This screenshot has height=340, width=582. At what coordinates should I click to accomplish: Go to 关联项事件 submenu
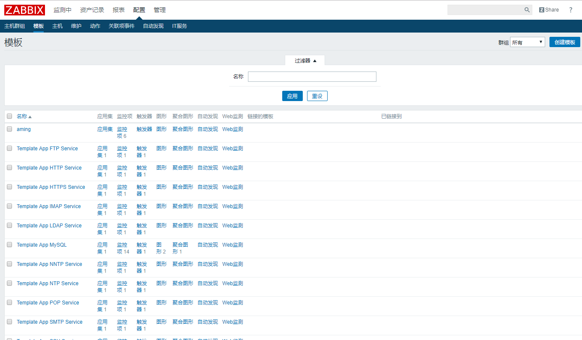point(122,26)
